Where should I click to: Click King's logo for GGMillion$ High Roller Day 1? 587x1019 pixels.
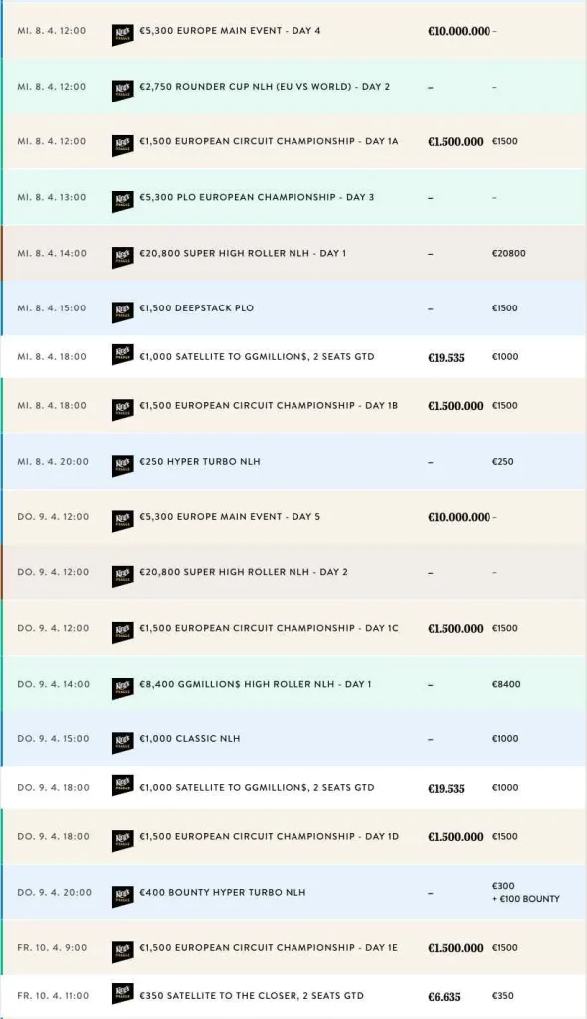coord(122,688)
